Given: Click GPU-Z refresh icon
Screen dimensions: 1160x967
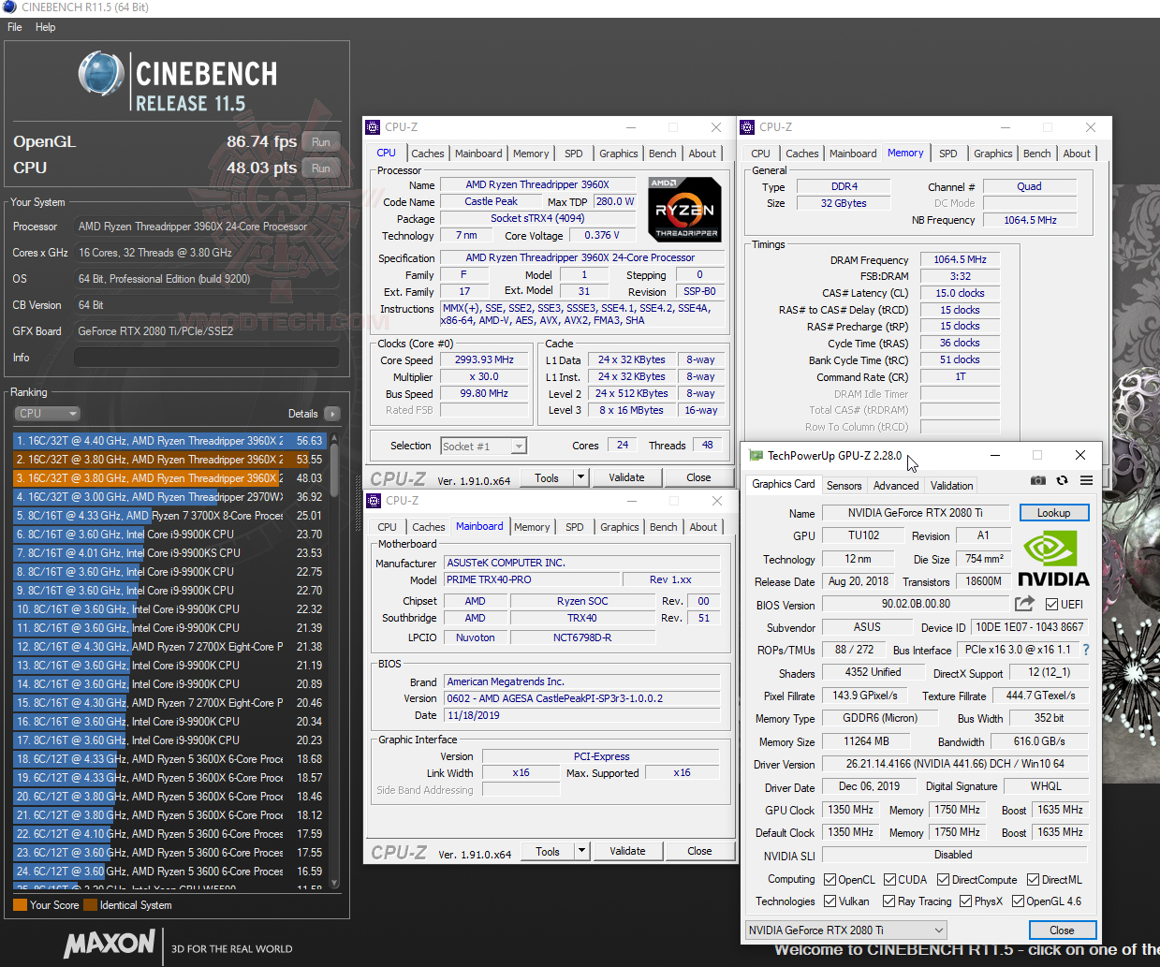Looking at the screenshot, I should pos(1062,480).
